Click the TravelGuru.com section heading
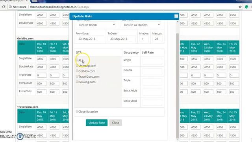 [28, 107]
